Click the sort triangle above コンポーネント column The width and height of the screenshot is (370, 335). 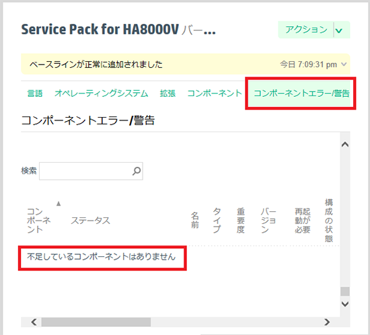[59, 204]
